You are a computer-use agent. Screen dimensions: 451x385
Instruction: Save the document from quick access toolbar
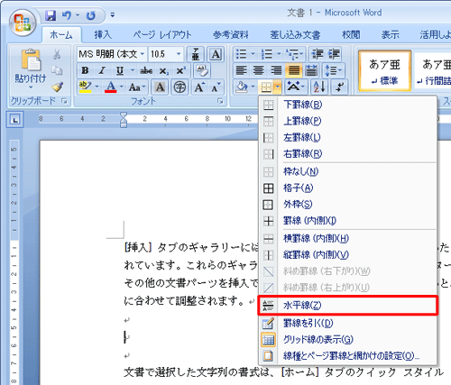tap(51, 15)
